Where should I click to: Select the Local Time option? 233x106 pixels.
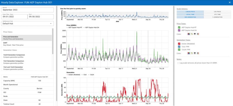[x=190, y=15]
